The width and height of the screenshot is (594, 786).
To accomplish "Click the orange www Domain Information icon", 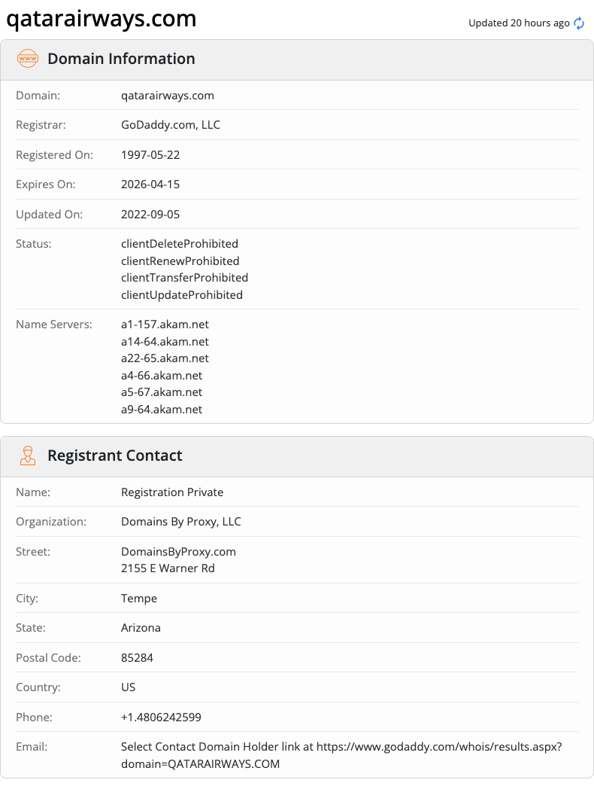I will point(28,59).
